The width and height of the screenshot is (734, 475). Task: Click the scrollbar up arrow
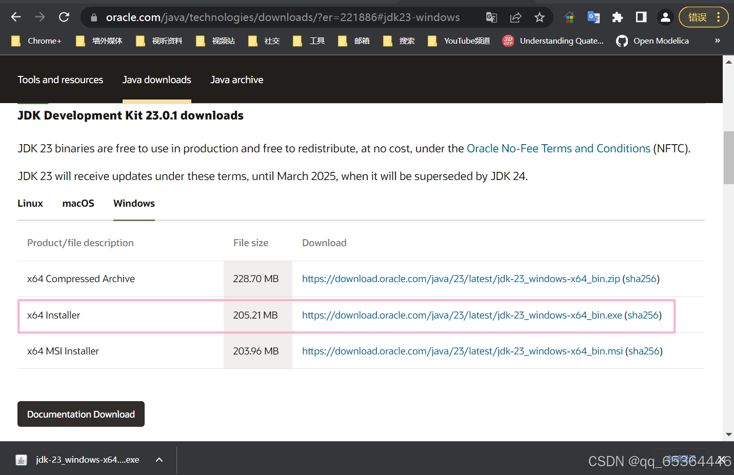[x=728, y=62]
